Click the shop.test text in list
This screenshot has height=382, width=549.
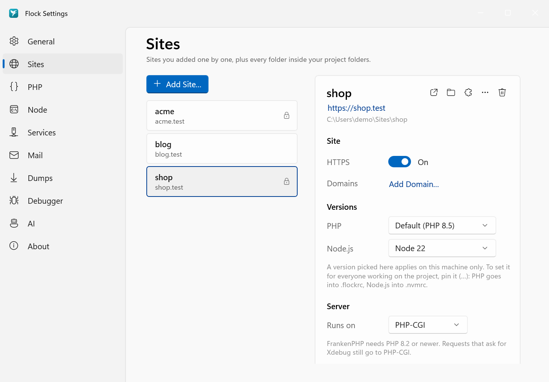coord(169,187)
